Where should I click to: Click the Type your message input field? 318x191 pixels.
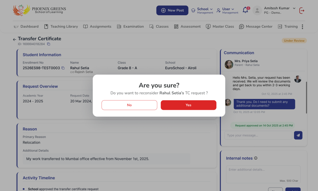tap(258, 135)
